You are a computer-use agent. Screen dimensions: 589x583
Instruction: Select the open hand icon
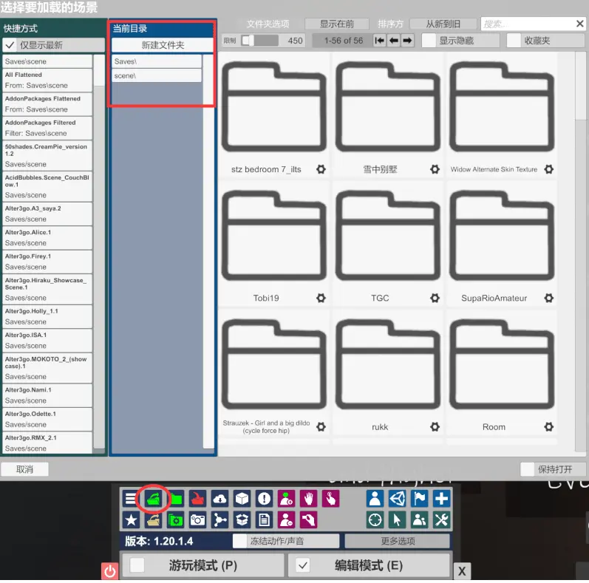308,499
